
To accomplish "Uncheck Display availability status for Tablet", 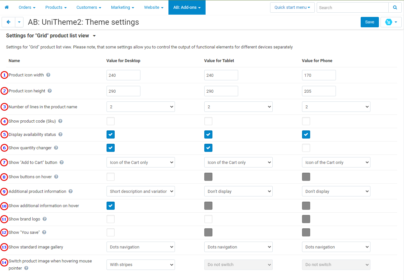I will pyautogui.click(x=208, y=135).
